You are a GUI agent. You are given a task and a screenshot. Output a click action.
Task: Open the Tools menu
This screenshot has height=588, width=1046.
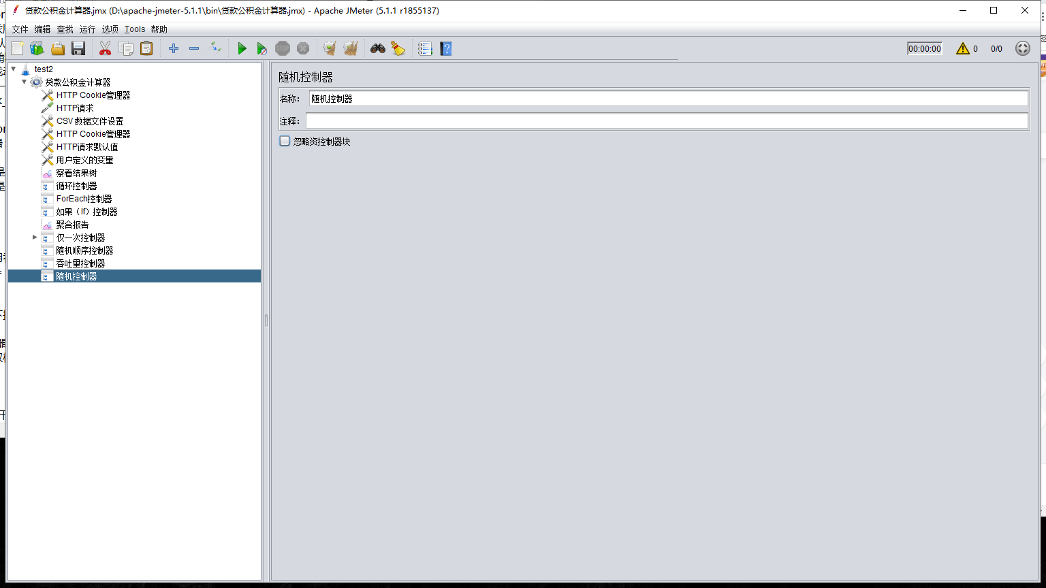(x=135, y=29)
